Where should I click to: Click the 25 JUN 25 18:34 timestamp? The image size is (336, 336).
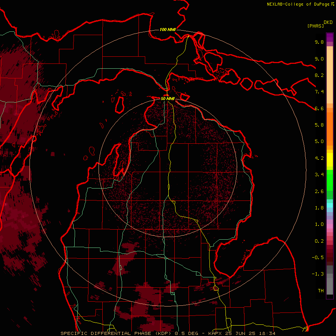click(249, 333)
